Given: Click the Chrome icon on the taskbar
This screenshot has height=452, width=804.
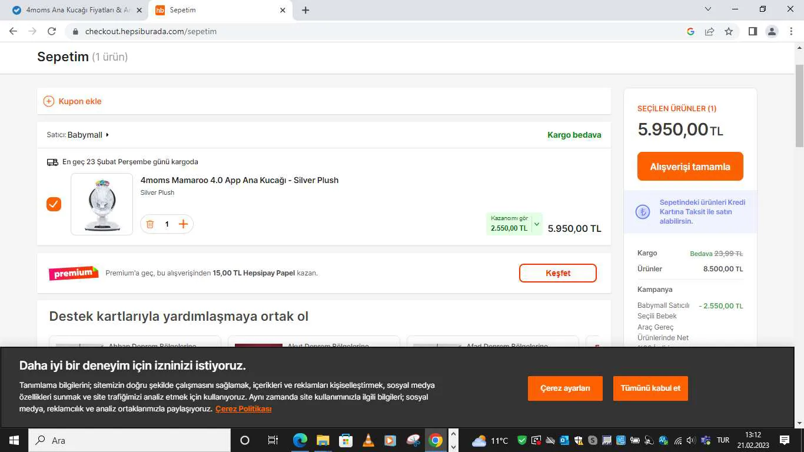Looking at the screenshot, I should pyautogui.click(x=436, y=440).
